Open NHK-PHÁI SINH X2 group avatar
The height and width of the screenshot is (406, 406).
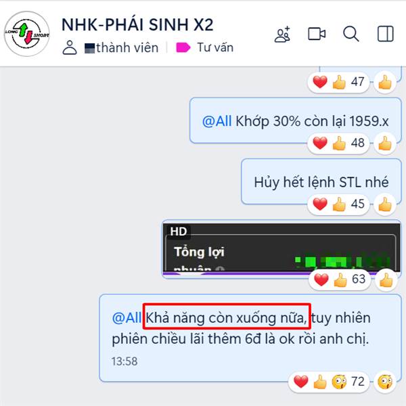pos(27,34)
